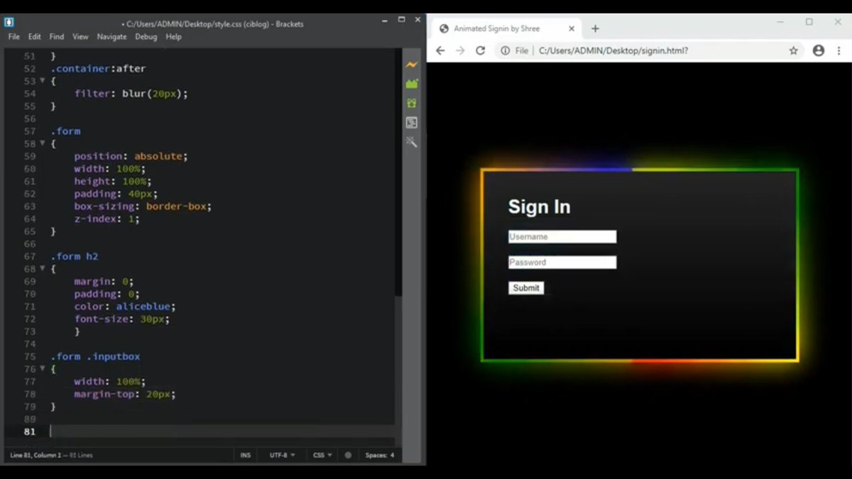Select the Beautify wand icon
Viewport: 852px width, 479px height.
[x=412, y=142]
